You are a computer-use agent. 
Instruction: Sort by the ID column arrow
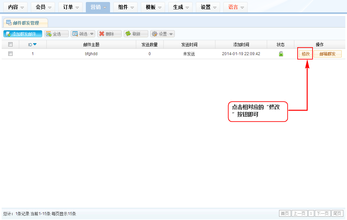tap(35, 45)
